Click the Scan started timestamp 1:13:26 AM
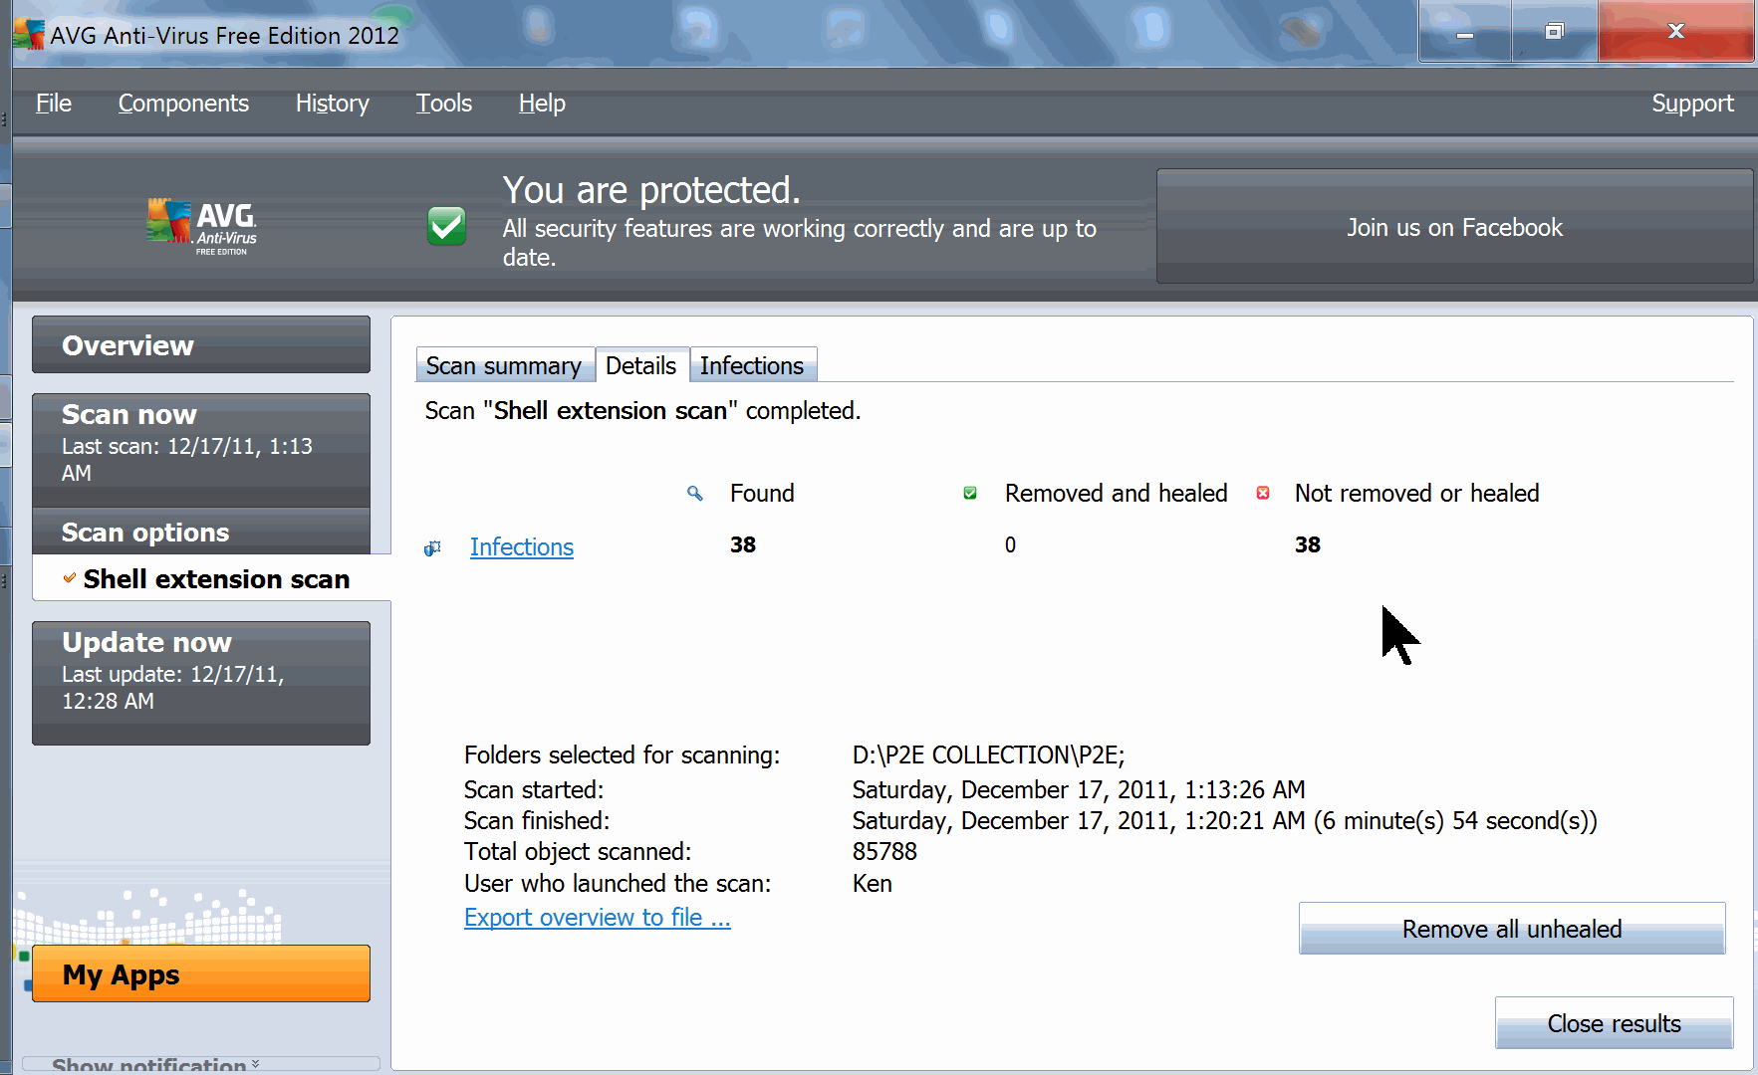Image resolution: width=1758 pixels, height=1075 pixels. pyautogui.click(x=1079, y=790)
